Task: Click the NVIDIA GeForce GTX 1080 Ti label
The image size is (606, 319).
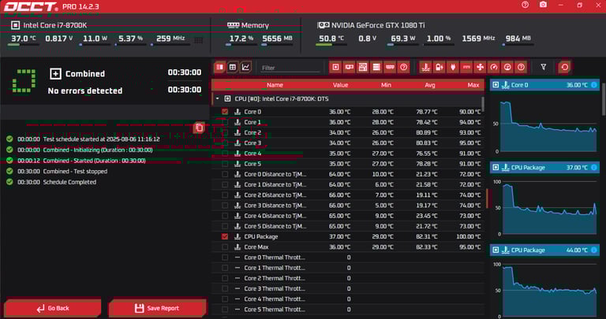Action: (x=378, y=25)
